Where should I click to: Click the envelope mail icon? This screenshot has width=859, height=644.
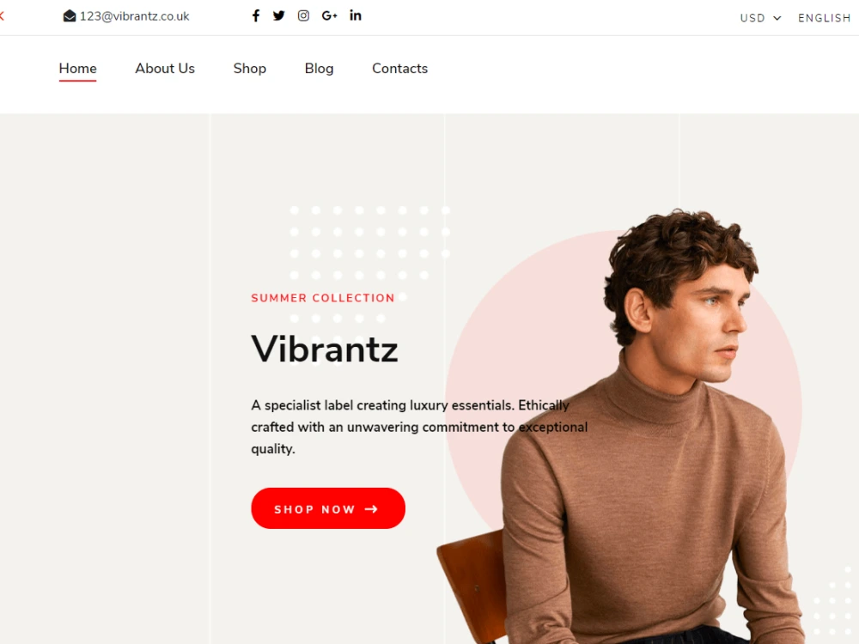coord(70,15)
